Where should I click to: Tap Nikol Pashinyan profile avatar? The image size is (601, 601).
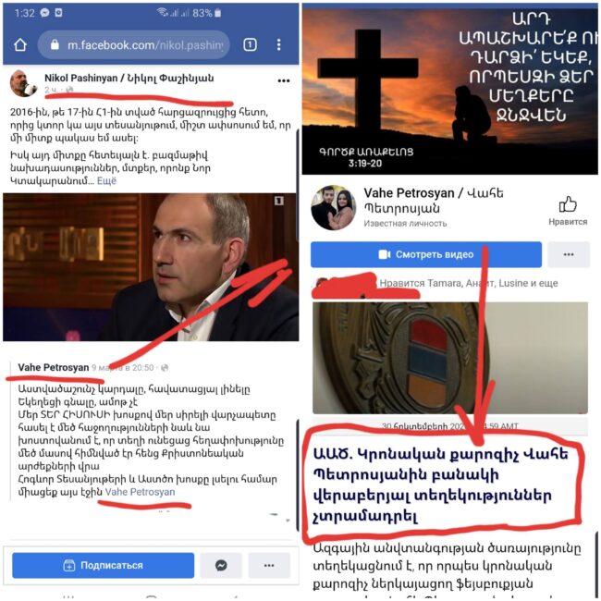pyautogui.click(x=23, y=83)
